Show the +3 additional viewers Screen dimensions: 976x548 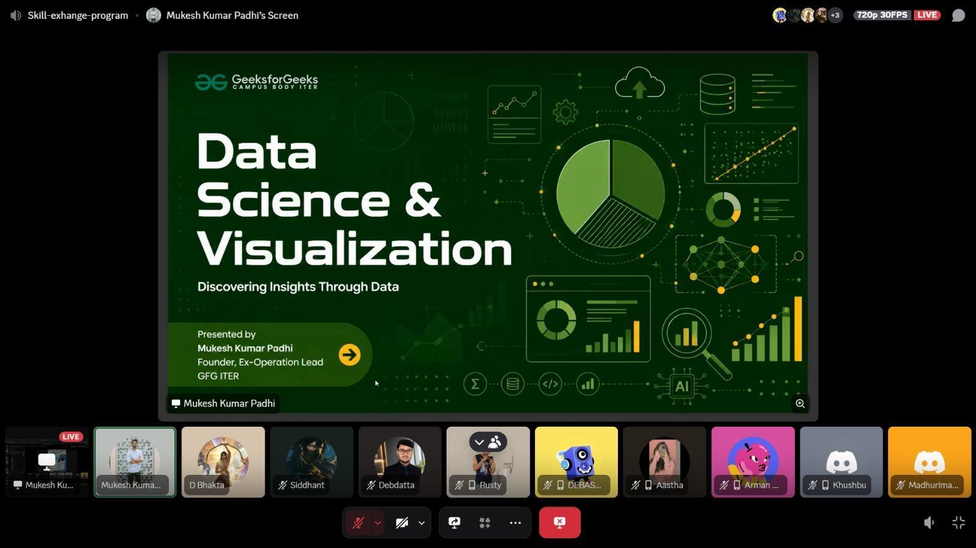coord(835,15)
